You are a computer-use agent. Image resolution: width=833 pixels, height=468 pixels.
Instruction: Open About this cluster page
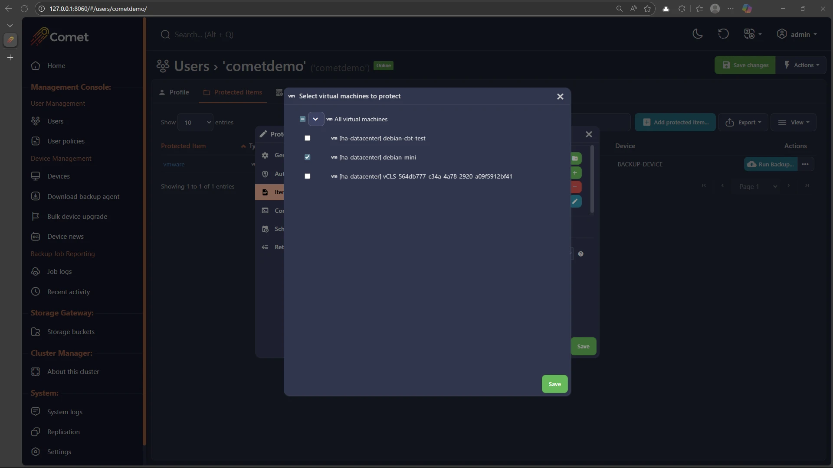click(x=73, y=372)
